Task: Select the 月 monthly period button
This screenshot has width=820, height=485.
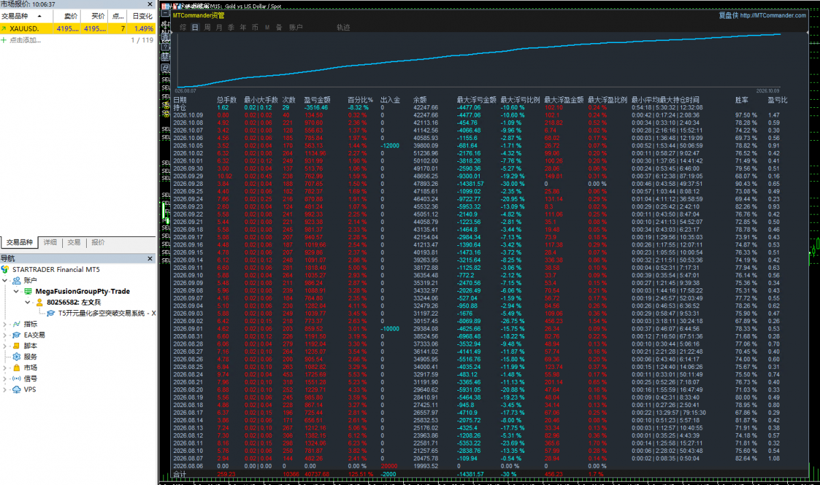Action: [219, 27]
